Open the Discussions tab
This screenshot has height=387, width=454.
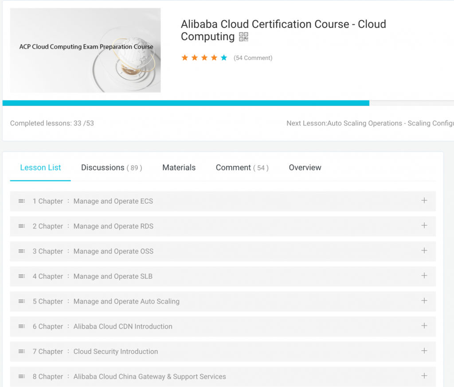point(111,167)
